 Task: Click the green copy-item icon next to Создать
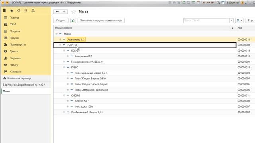73,21
